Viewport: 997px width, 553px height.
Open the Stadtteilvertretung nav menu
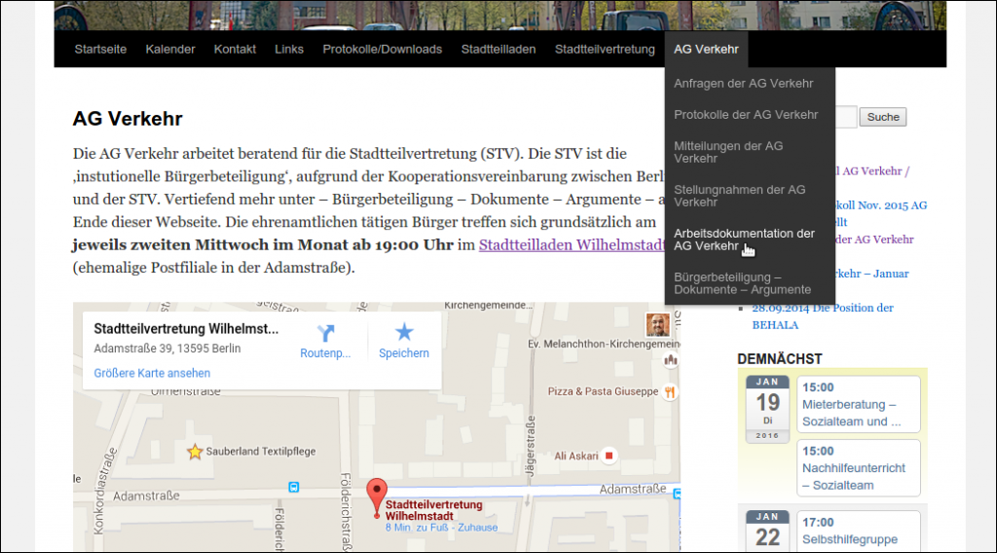tap(605, 49)
